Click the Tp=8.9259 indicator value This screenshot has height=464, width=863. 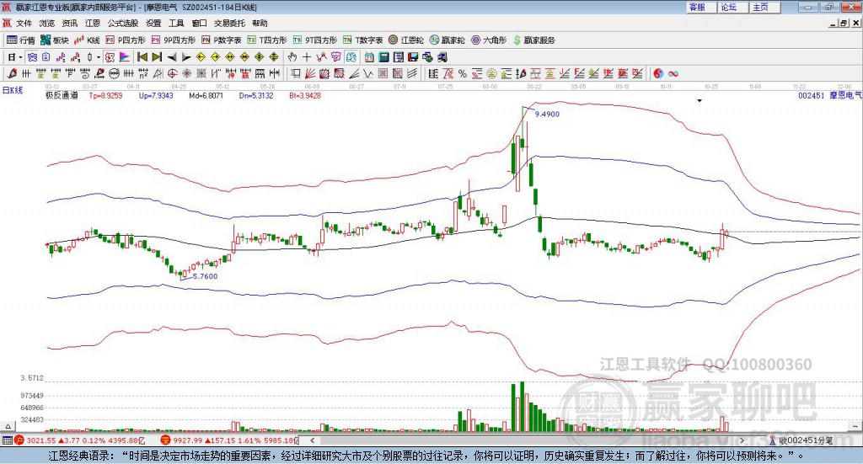click(x=105, y=95)
